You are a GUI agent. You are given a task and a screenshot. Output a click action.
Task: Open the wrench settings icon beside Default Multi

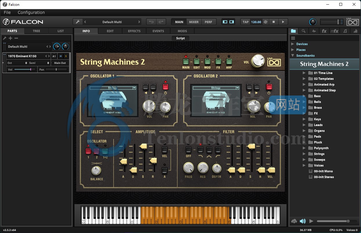point(77,22)
